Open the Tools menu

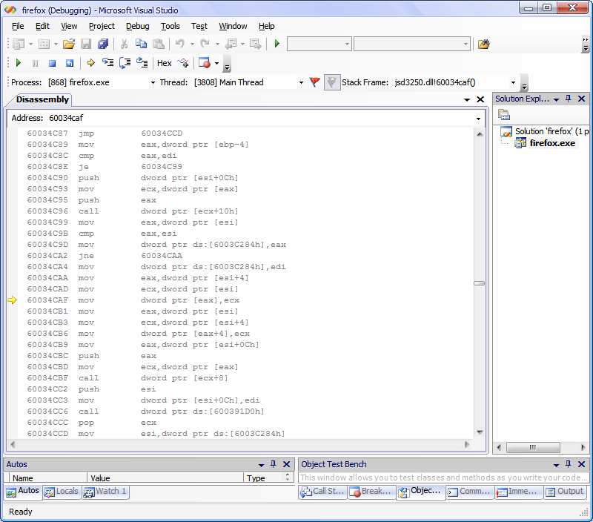click(x=170, y=26)
